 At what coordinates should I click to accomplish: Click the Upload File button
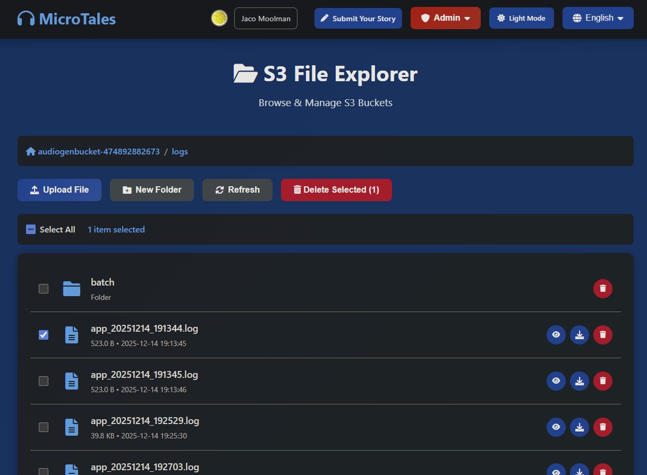point(59,190)
